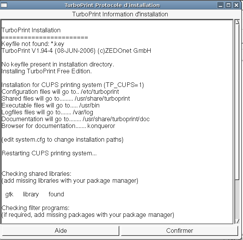Click 'Configuration files will go to' line
Image resolution: width=243 pixels, height=240 pixels.
[x=60, y=92]
